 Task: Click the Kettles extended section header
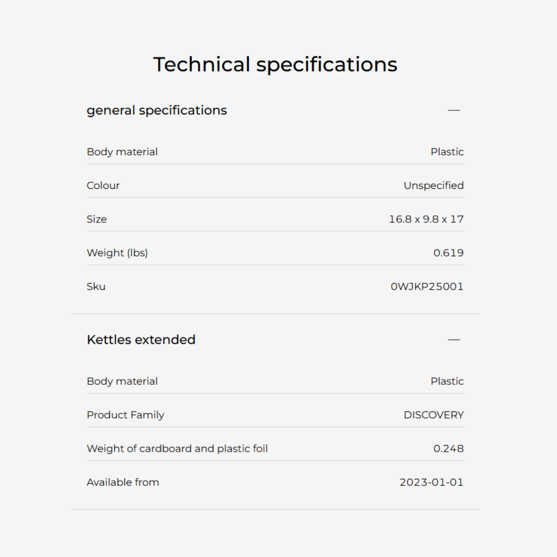(141, 340)
